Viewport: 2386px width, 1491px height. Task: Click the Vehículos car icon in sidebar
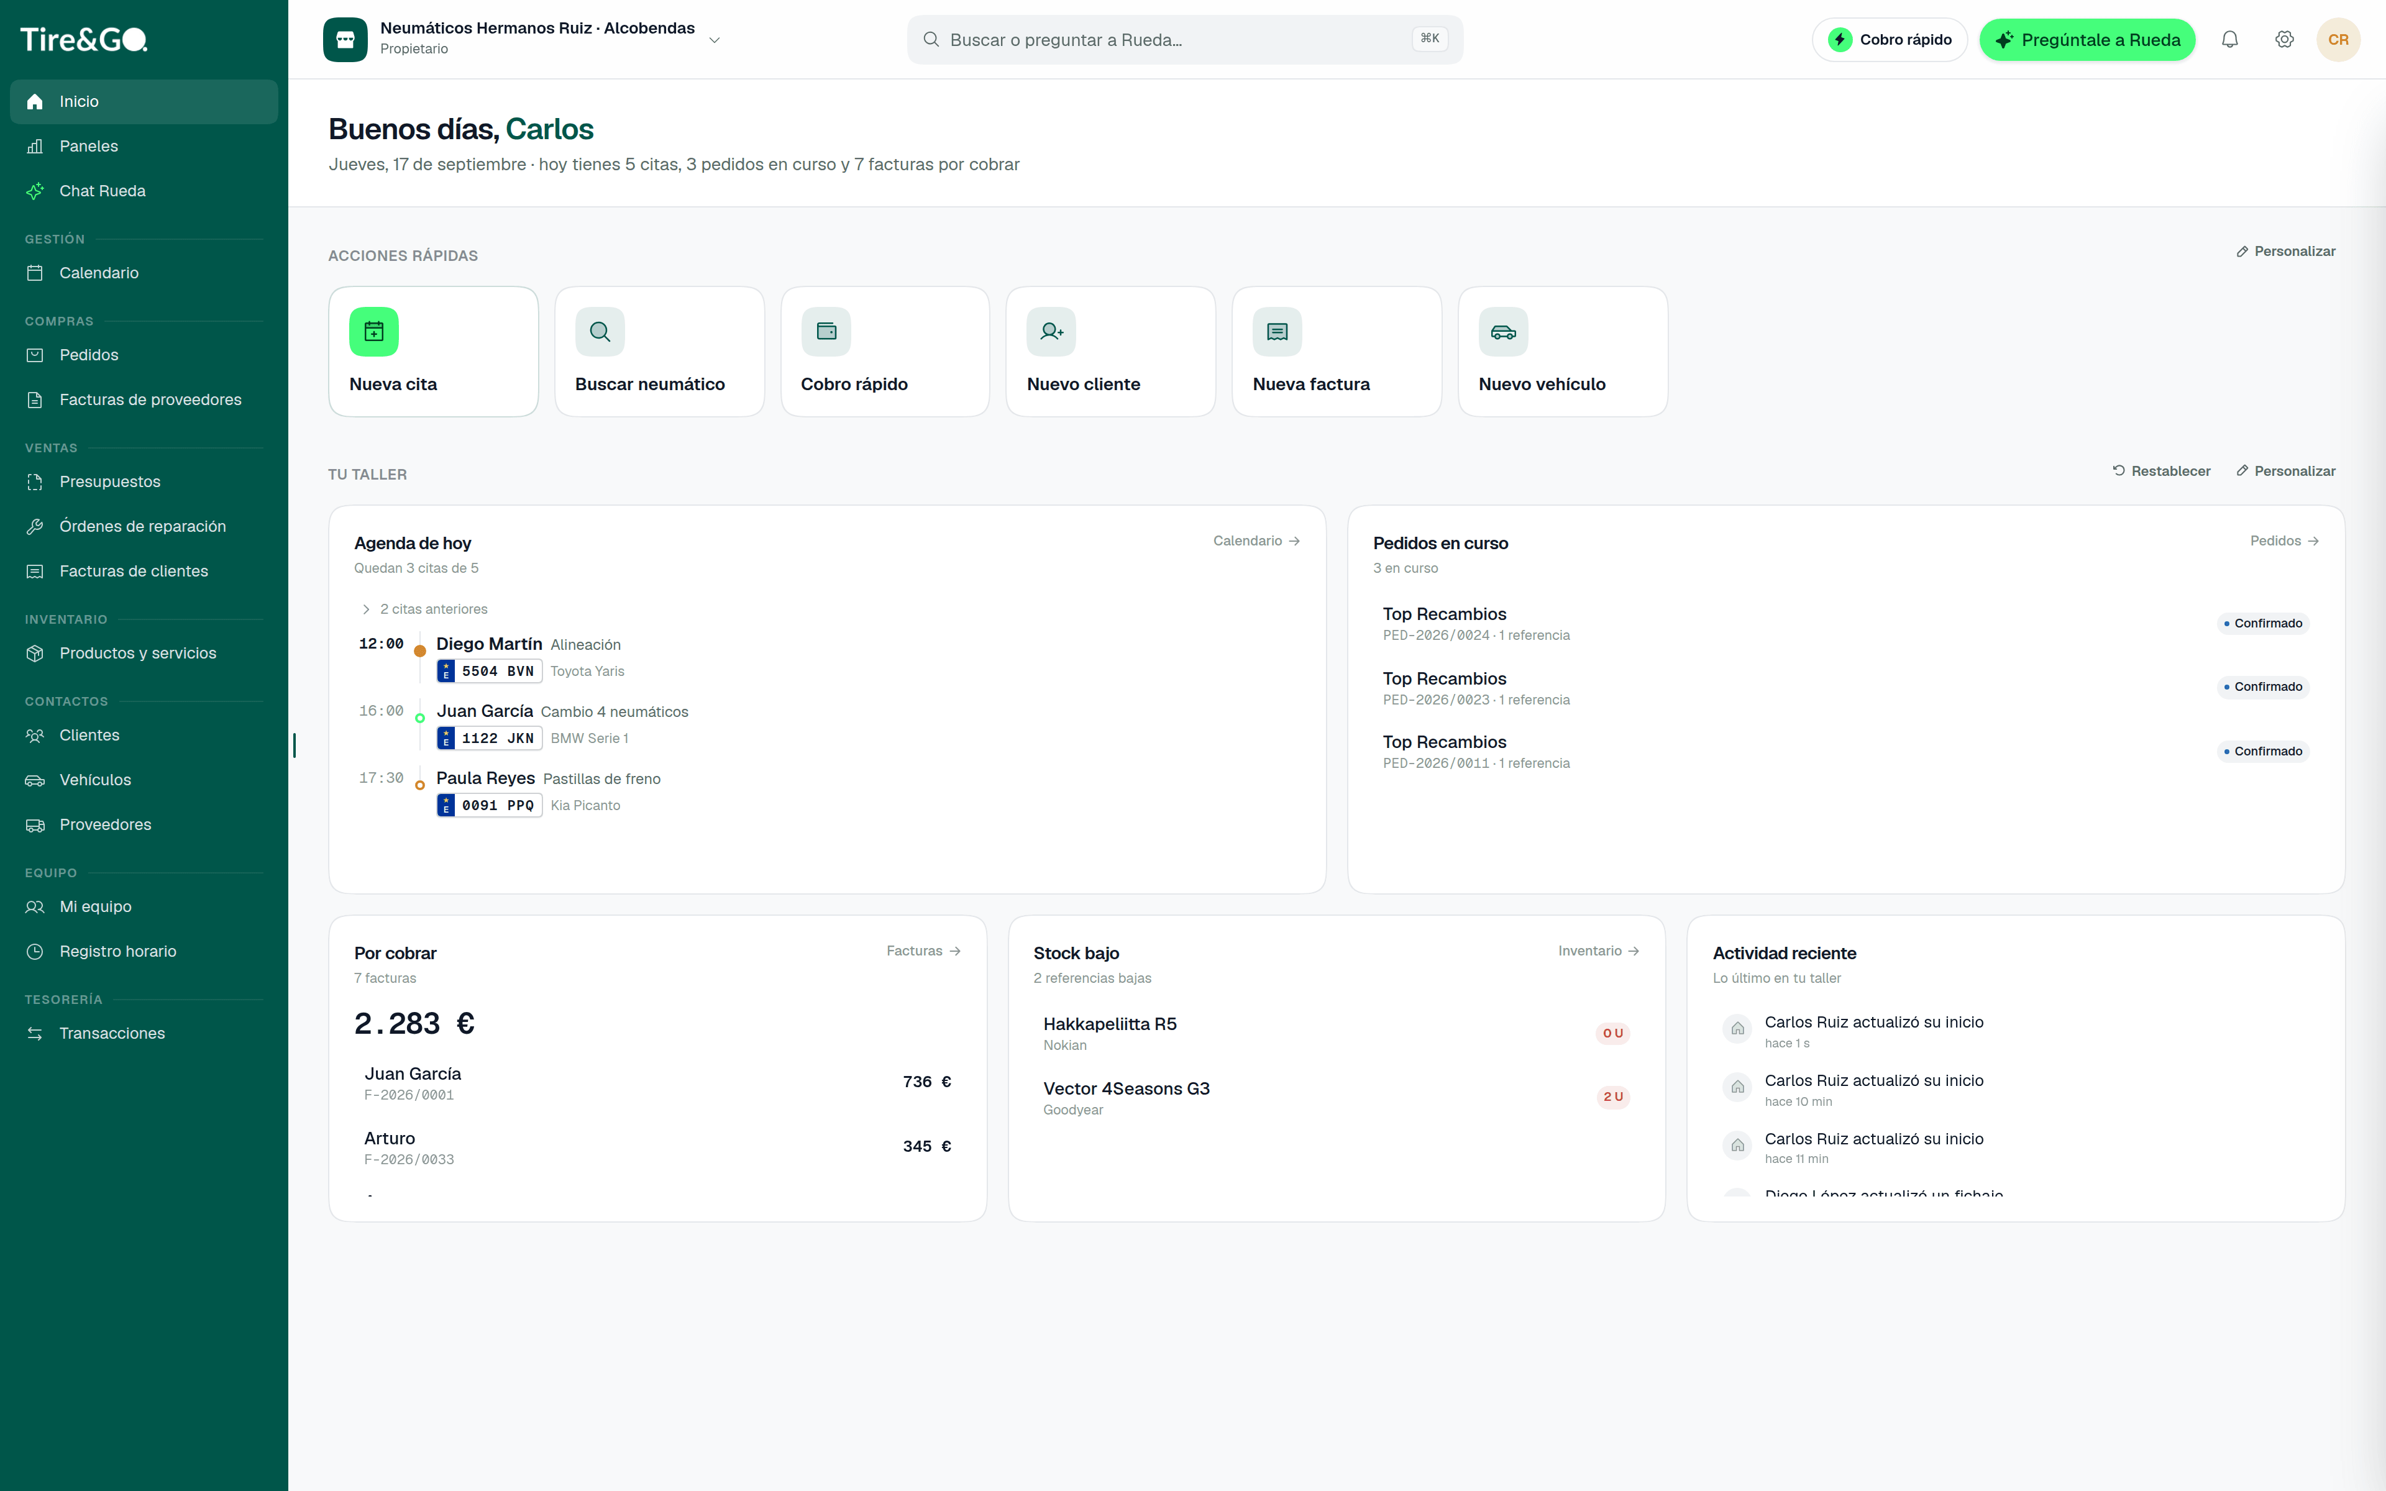coord(35,780)
